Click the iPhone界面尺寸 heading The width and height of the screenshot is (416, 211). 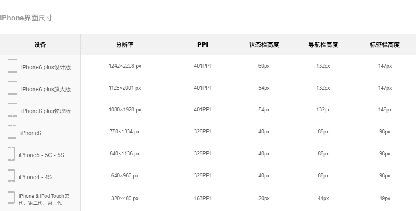(26, 18)
